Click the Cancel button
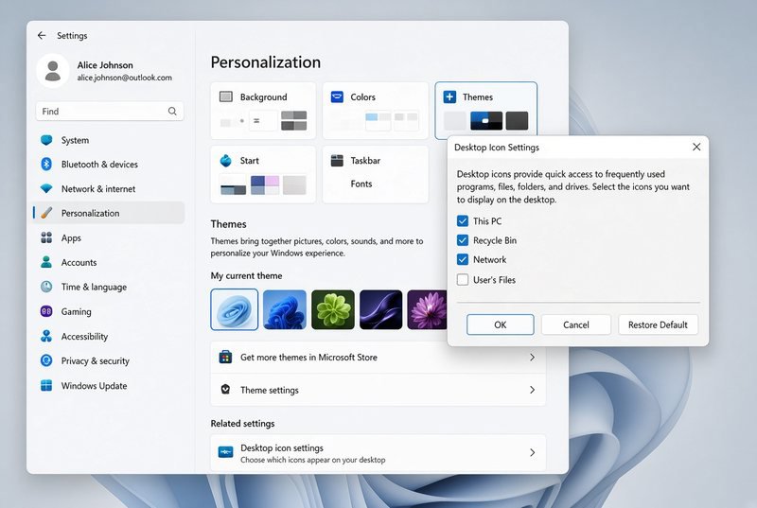This screenshot has height=508, width=757. click(576, 324)
